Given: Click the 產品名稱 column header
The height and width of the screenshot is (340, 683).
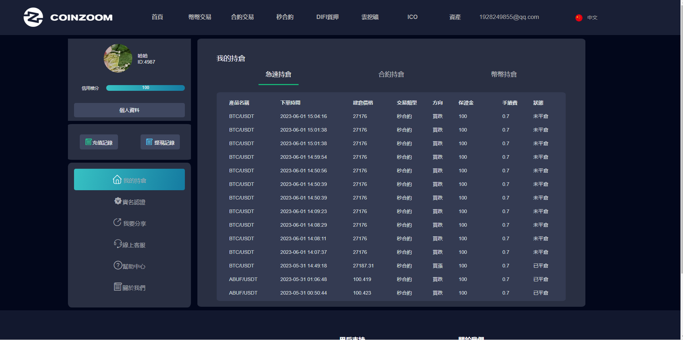Looking at the screenshot, I should [239, 103].
